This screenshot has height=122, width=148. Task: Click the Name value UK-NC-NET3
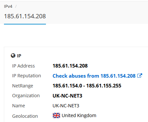66,106
